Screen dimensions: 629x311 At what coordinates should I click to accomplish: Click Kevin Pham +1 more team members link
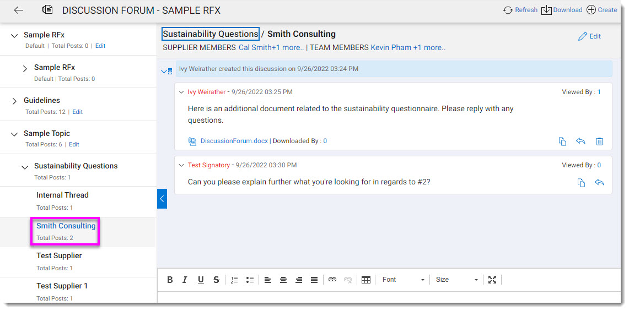click(408, 48)
